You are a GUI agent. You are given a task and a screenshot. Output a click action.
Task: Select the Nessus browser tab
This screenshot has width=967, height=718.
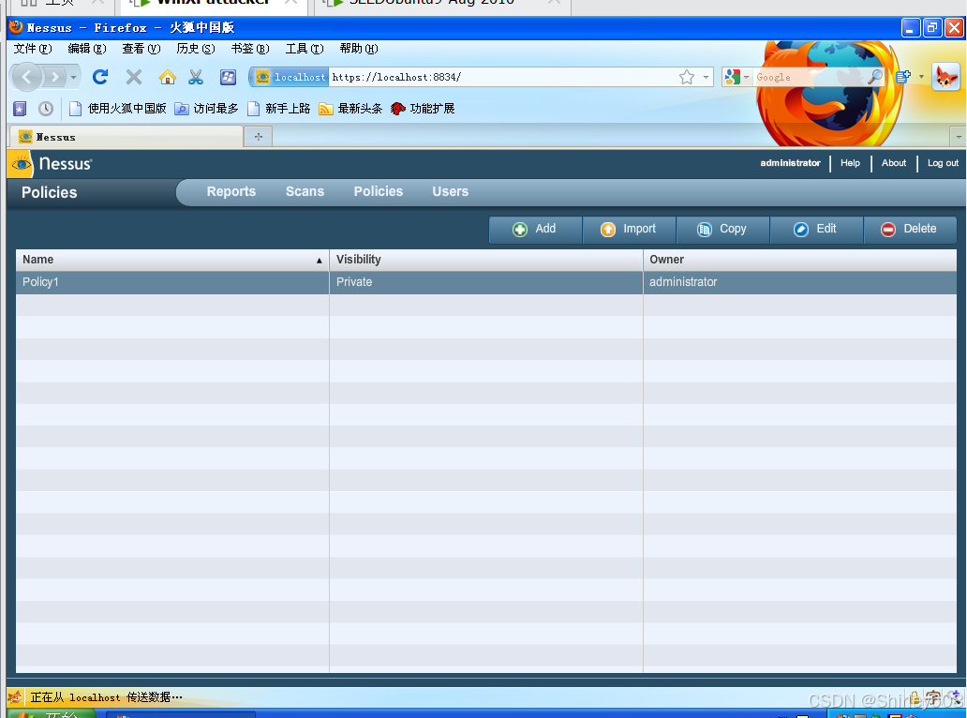click(x=126, y=137)
